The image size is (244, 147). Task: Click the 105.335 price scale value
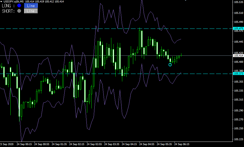click(x=239, y=90)
